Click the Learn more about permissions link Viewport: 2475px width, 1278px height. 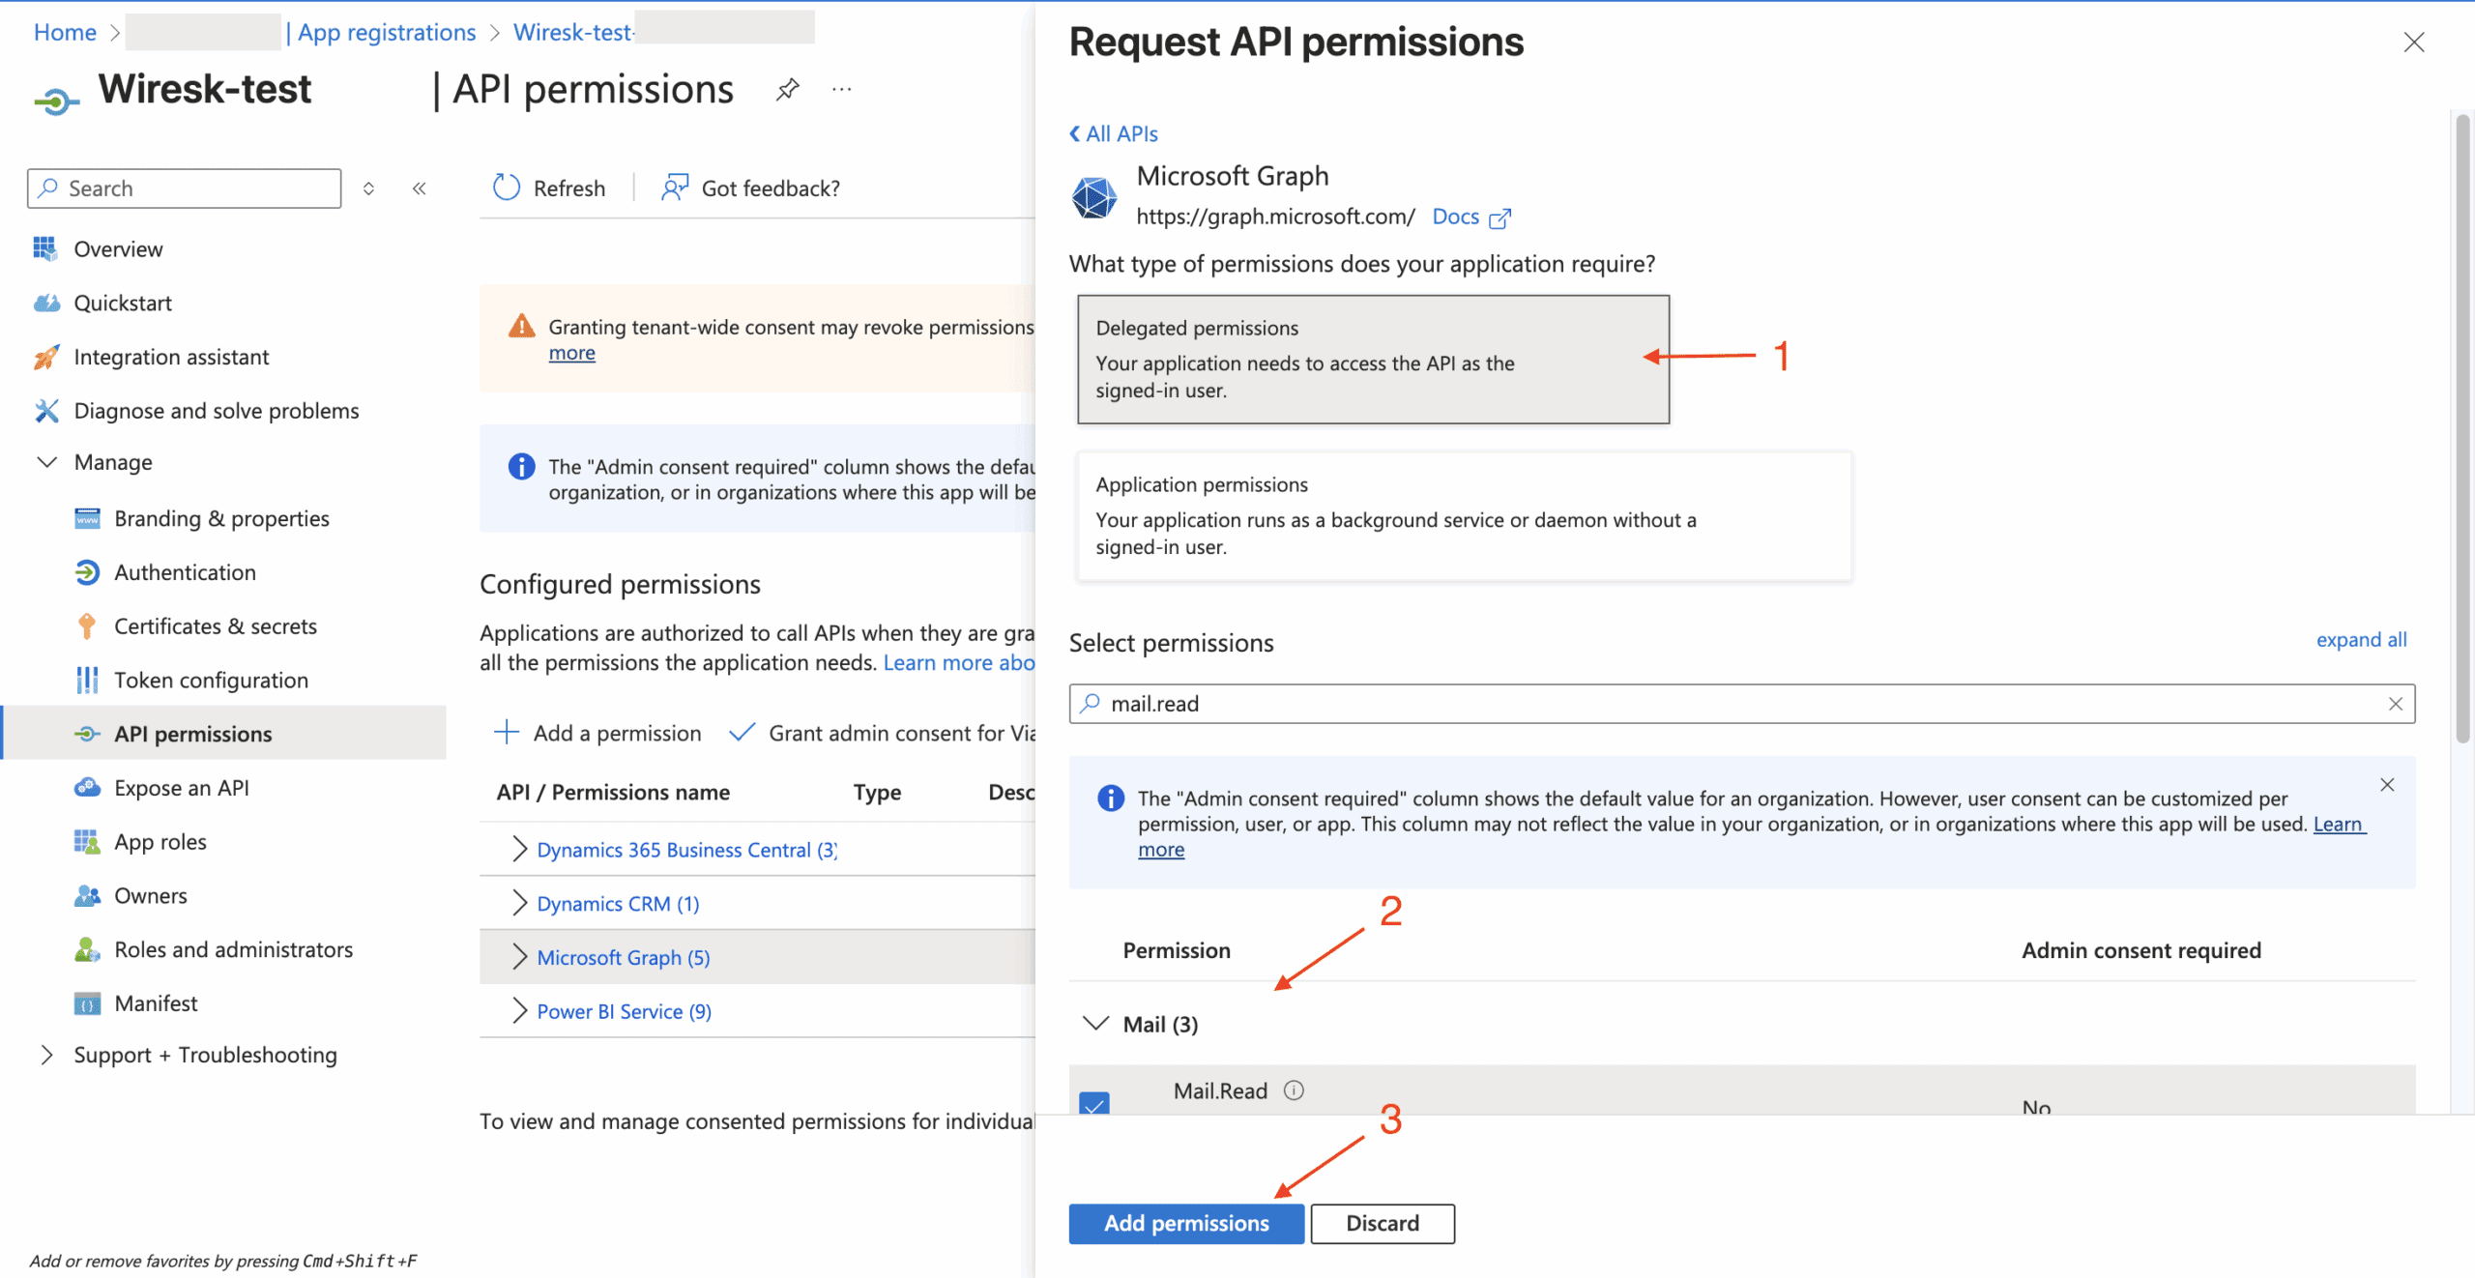click(959, 662)
